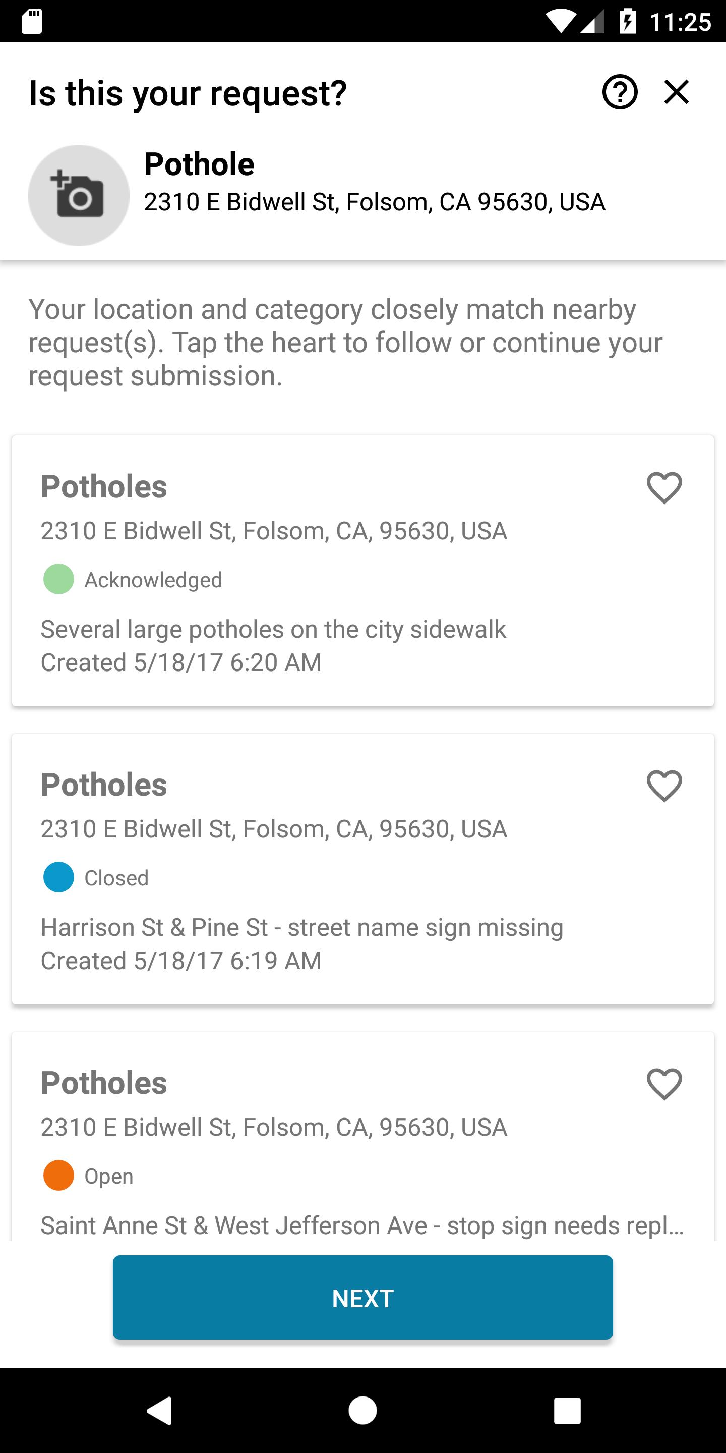
Task: Open the Harrison St & Pine St request
Action: click(x=362, y=869)
